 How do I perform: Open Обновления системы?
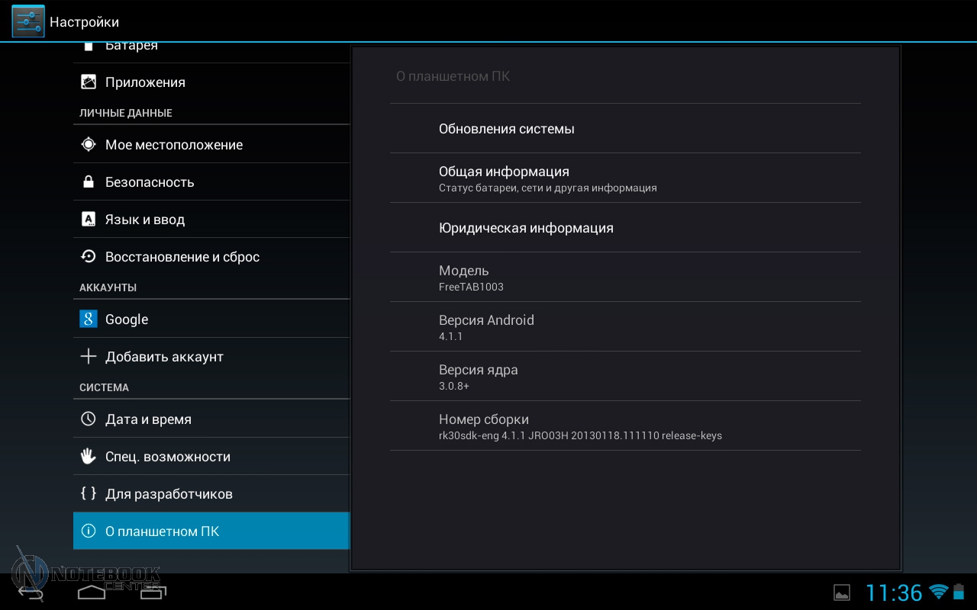click(x=624, y=129)
